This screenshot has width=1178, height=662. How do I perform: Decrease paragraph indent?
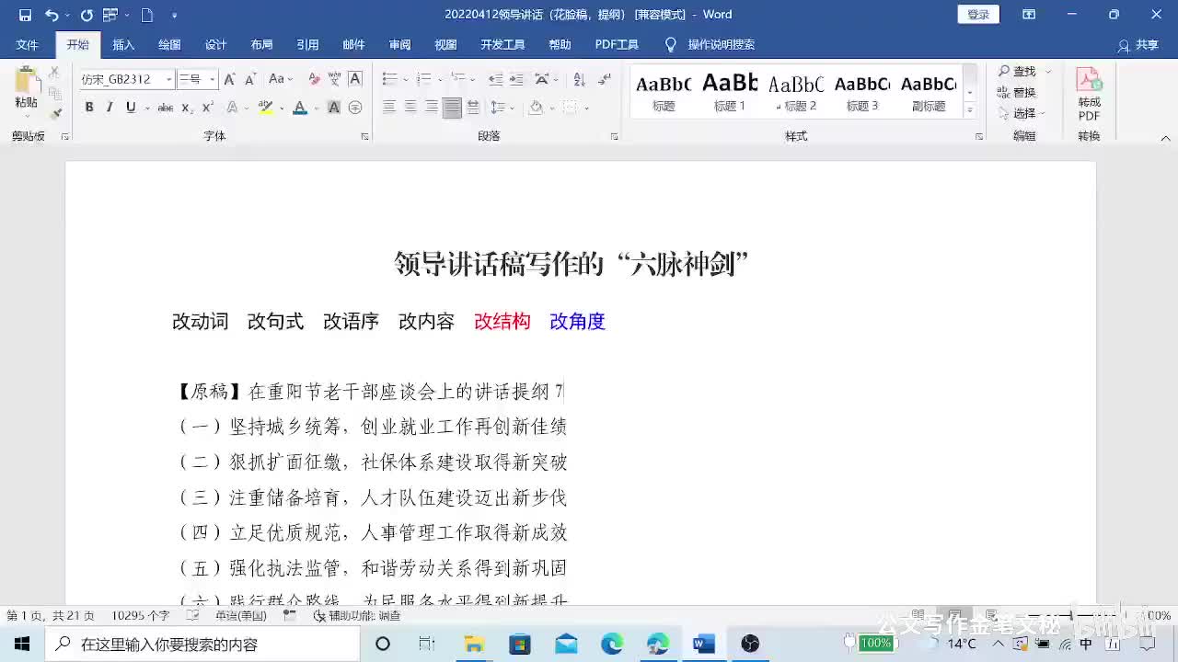pos(496,79)
